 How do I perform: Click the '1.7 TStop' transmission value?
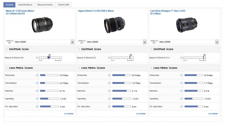pyautogui.click(x=208, y=83)
